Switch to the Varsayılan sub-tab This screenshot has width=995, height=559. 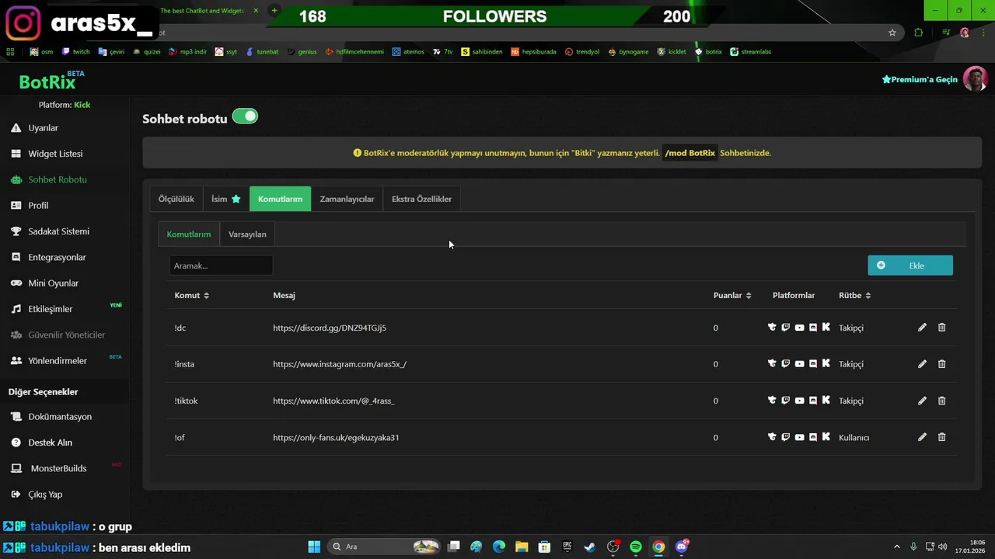coord(247,234)
